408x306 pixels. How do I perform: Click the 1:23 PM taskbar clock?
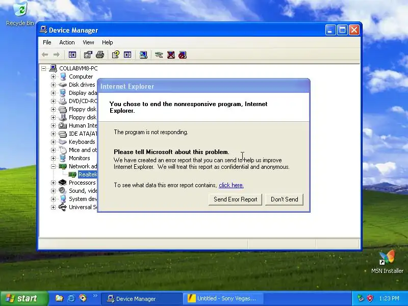pos(389,298)
